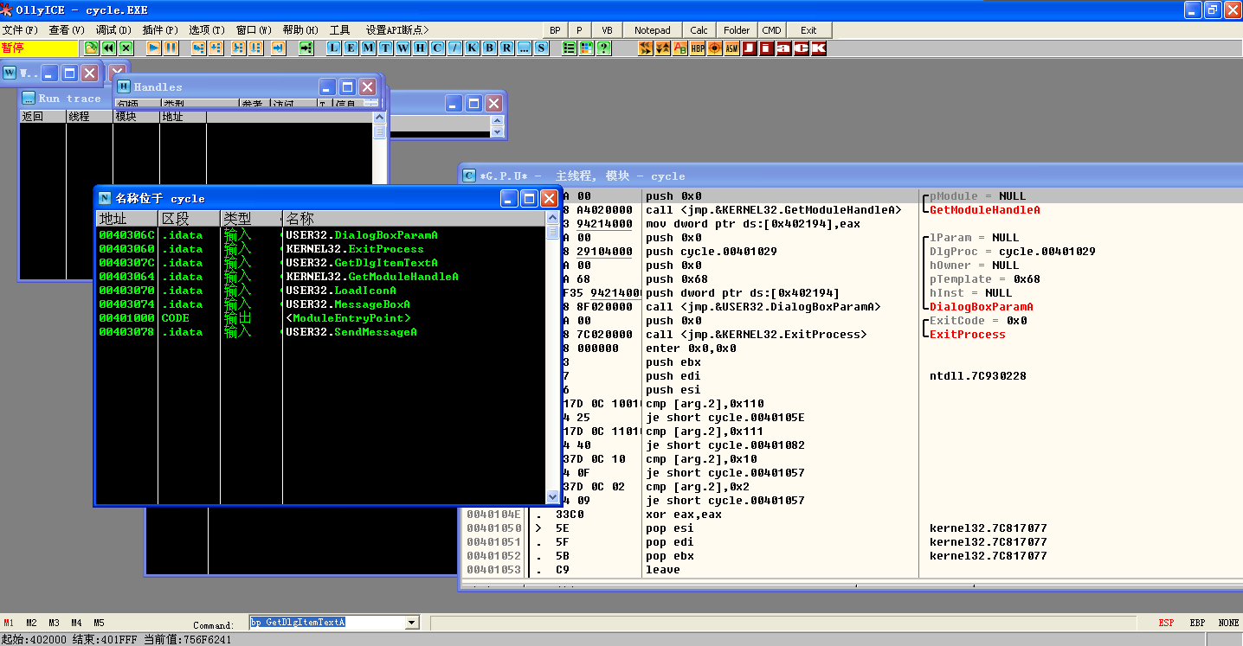1243x646 pixels.
Task: Open the Executable modules (E) icon
Action: (x=351, y=48)
